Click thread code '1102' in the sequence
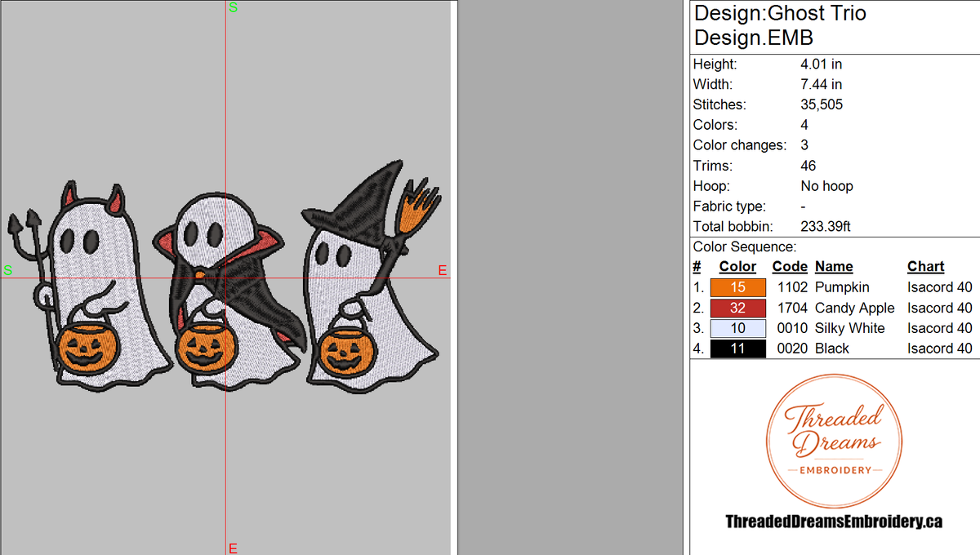This screenshot has height=555, width=980. click(792, 287)
